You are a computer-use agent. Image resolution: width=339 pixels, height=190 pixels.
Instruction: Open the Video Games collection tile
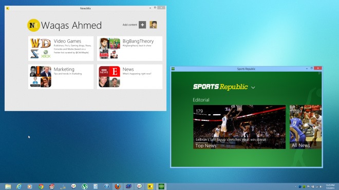(x=61, y=49)
